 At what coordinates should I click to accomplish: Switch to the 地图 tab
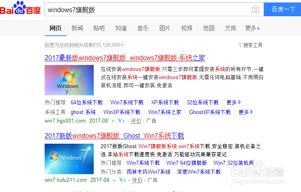(209, 28)
